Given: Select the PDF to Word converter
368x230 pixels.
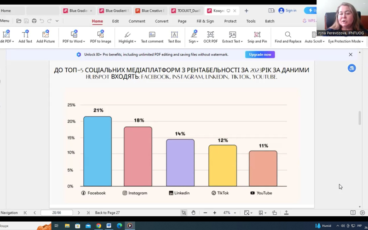Looking at the screenshot, I should [x=74, y=37].
